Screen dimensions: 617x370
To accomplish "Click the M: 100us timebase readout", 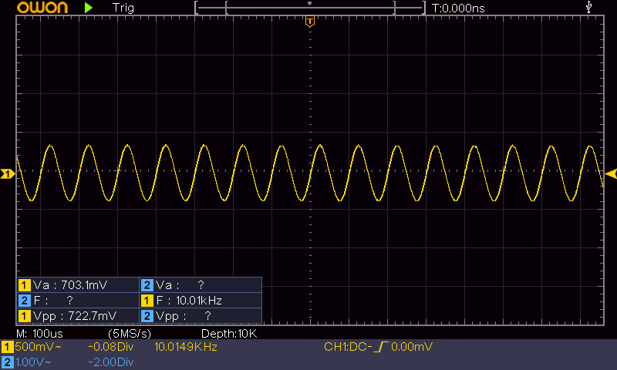I will 39,334.
